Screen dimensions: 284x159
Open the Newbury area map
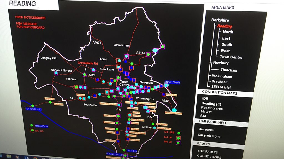click(221, 63)
